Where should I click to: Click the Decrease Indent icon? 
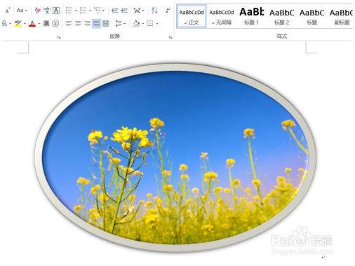115,11
